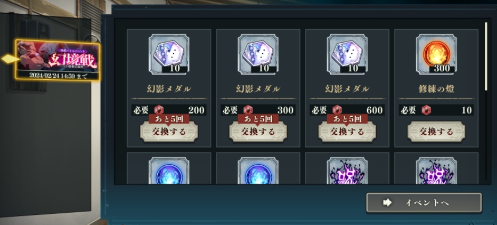Select the 幻境戦 event banner tab

click(59, 60)
